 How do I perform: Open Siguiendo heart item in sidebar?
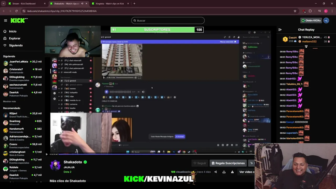tap(13, 45)
